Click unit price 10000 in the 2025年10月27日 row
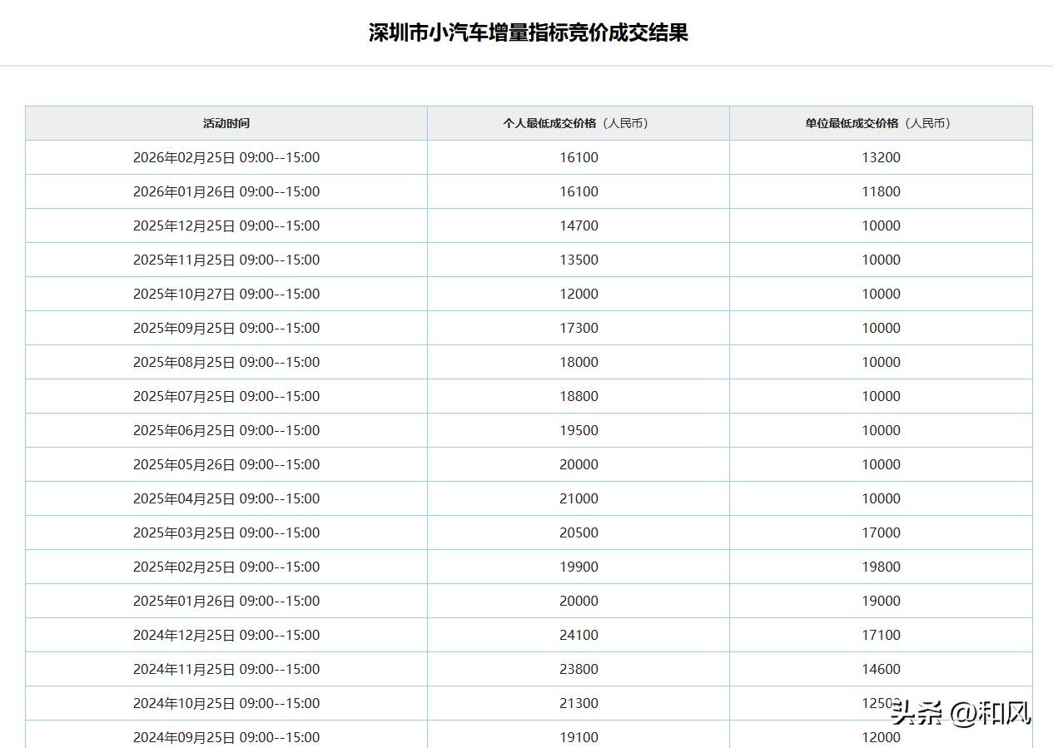Screen dimensions: 1053x748 [881, 294]
